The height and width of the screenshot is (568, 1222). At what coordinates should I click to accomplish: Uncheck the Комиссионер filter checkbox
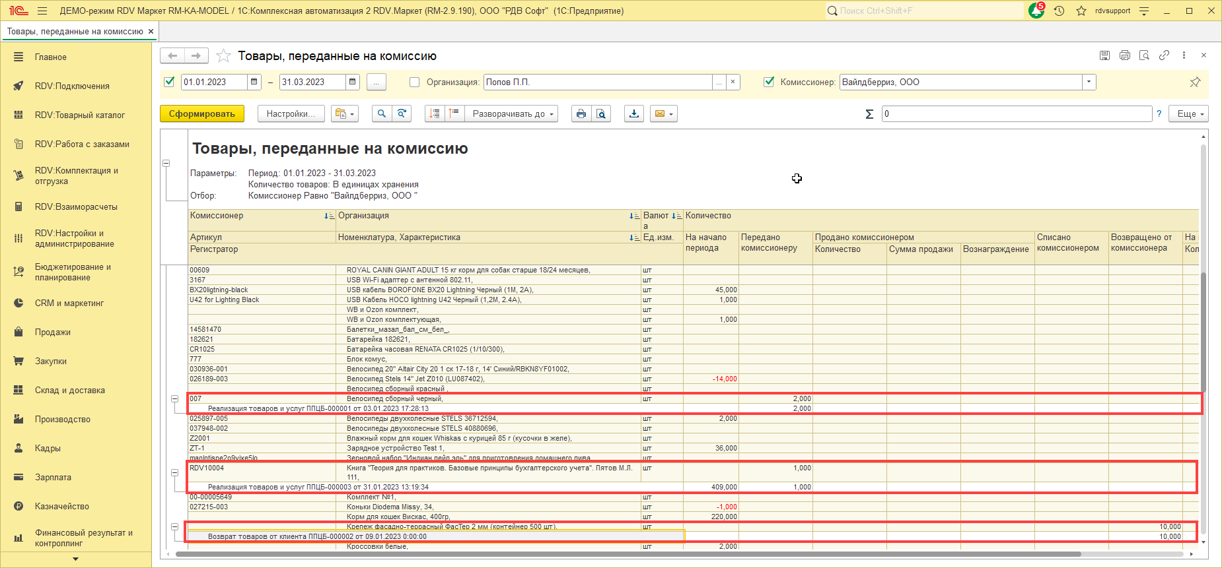coord(769,82)
